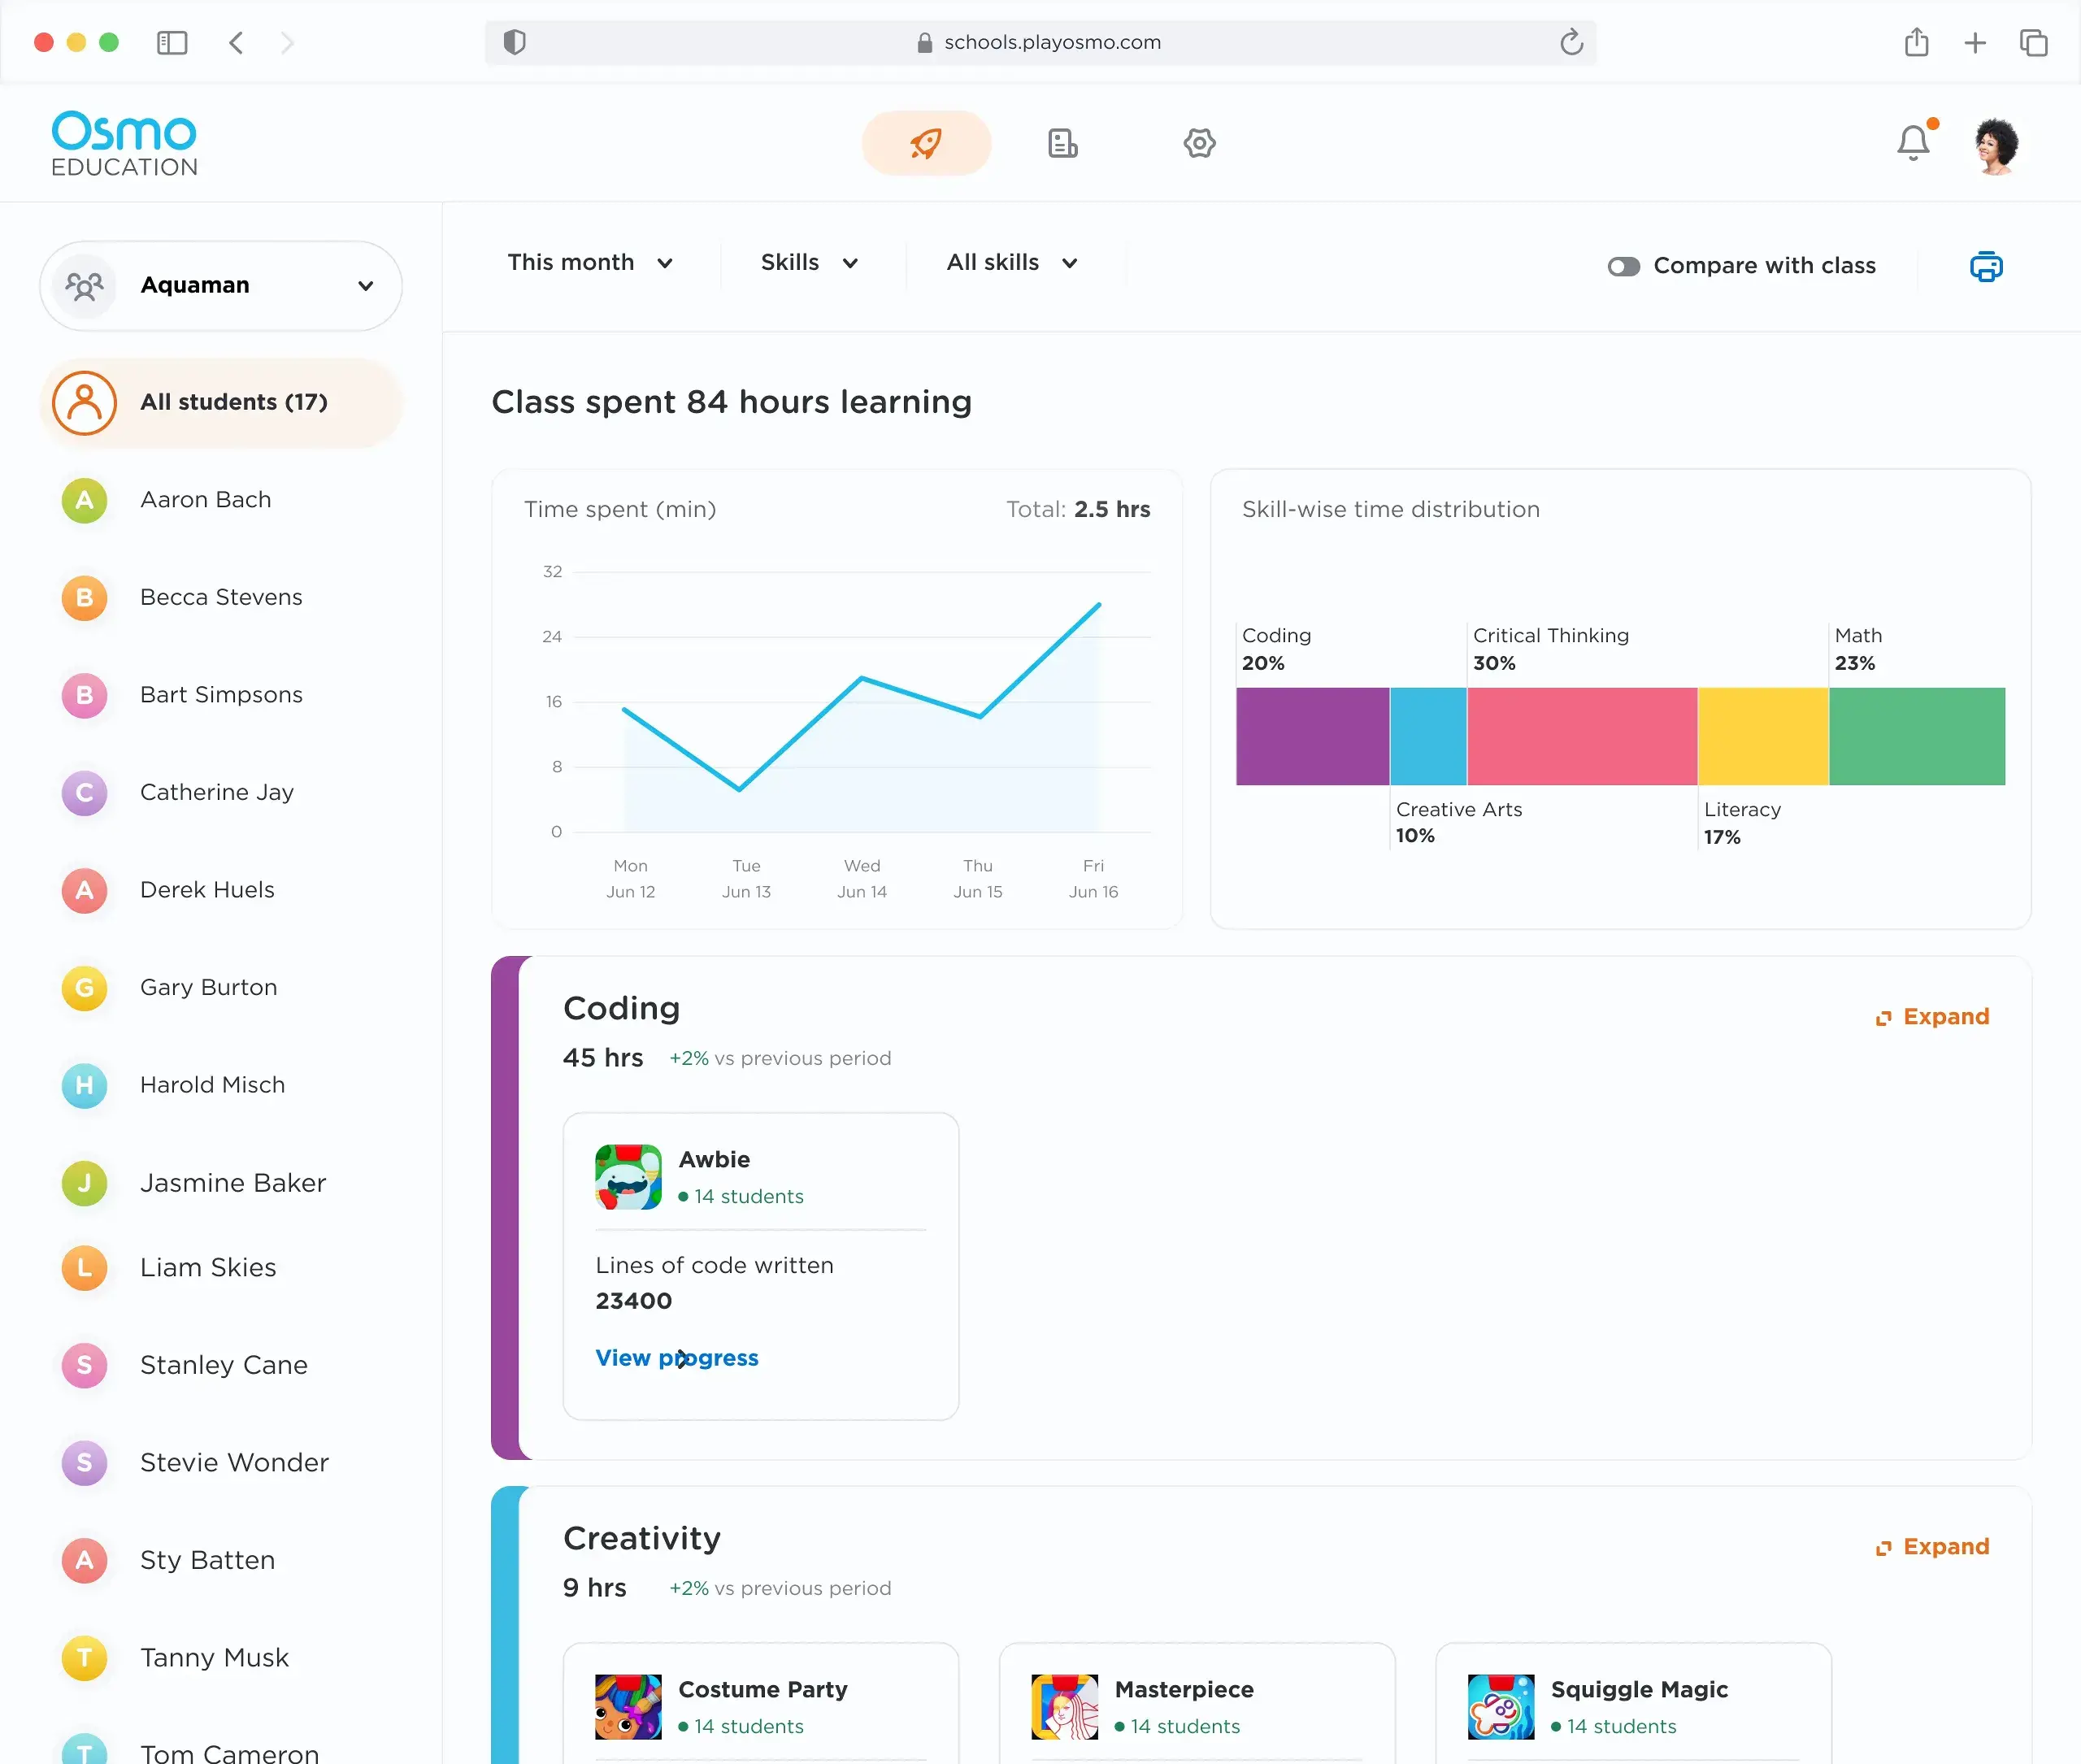Click the browser share icon
This screenshot has height=1764, width=2081.
pos(1916,42)
